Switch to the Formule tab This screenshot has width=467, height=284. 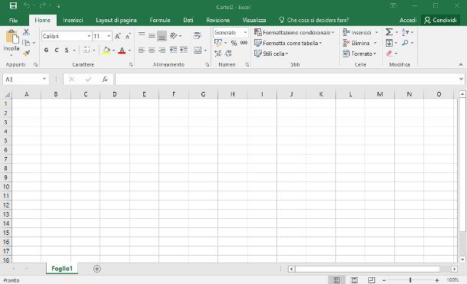[x=160, y=20]
